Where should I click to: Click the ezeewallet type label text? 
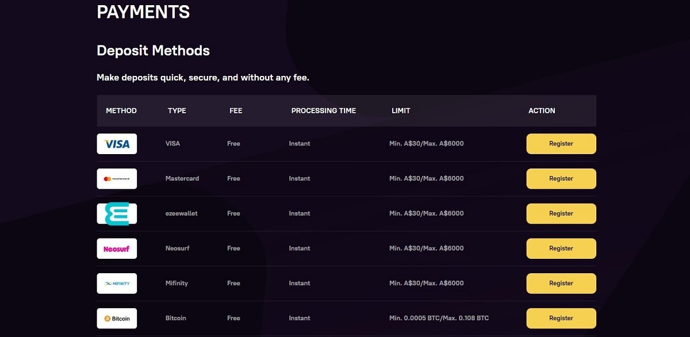tap(181, 213)
